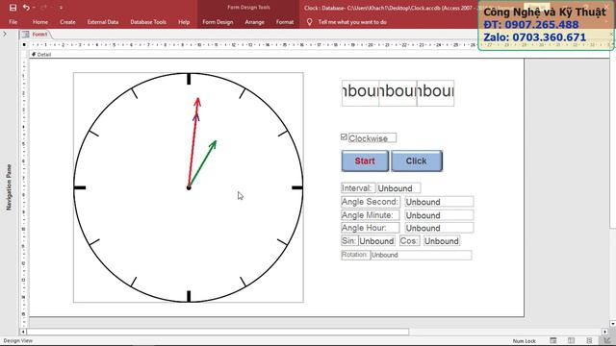
Task: Expand the Navigation Pane with the chevron
Action: pyautogui.click(x=5, y=35)
